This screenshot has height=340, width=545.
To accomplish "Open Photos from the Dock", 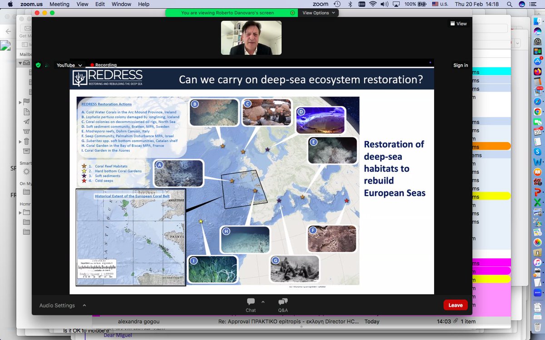I will coord(537,243).
